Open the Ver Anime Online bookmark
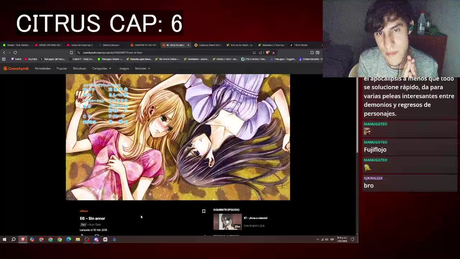The height and width of the screenshot is (259, 460). [167, 59]
